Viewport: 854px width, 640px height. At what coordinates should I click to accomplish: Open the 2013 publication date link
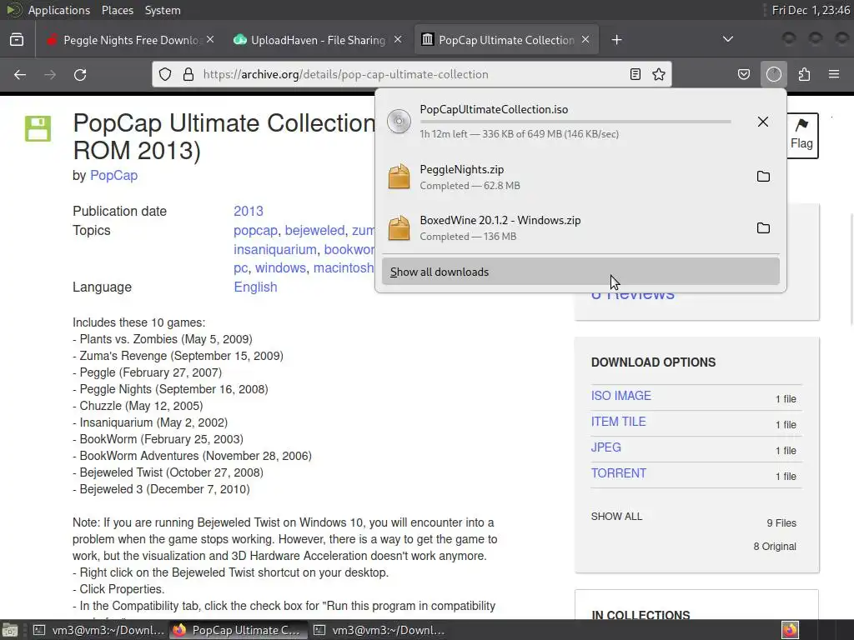(x=249, y=211)
